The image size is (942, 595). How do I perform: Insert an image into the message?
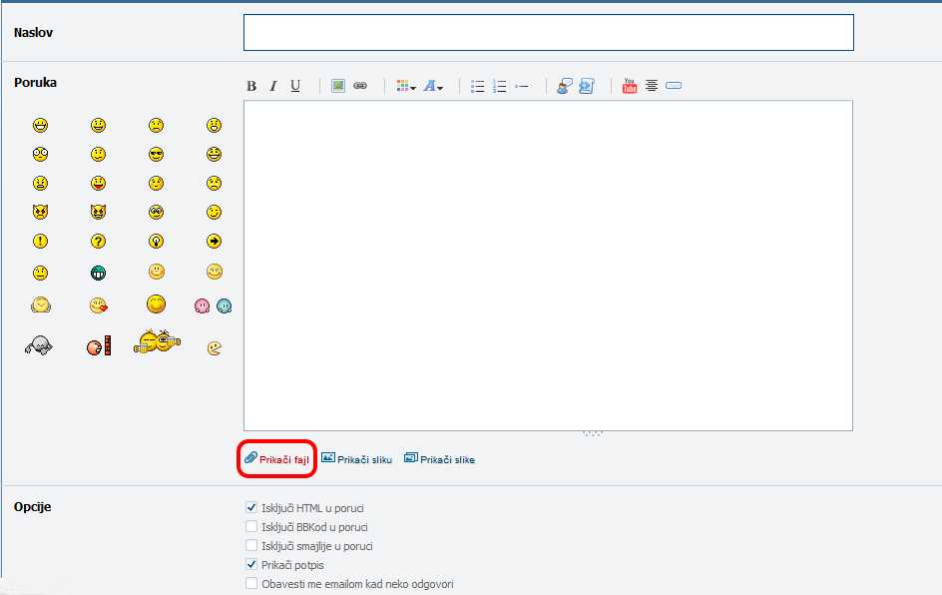[x=338, y=86]
